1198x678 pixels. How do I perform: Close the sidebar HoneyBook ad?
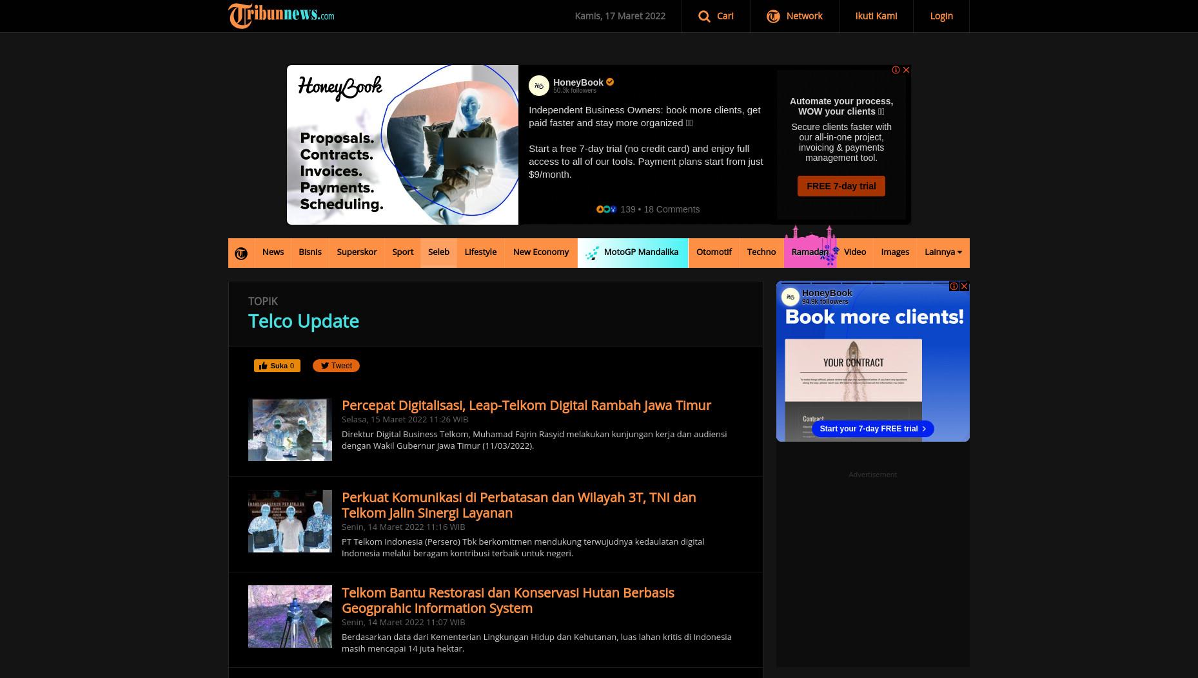[x=964, y=286]
